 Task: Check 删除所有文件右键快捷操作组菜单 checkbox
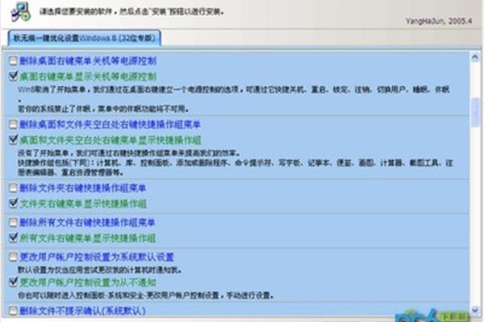point(13,222)
